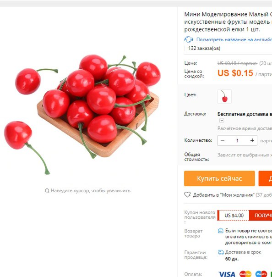
Task: Click the magnifier icon under product image
Action: pos(47,191)
